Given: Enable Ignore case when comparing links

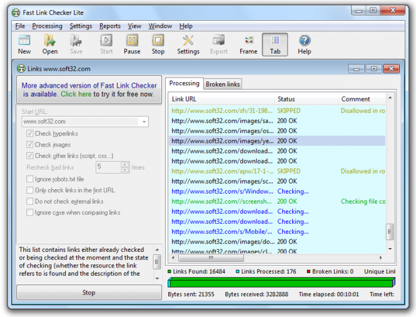Looking at the screenshot, I should click(x=30, y=212).
